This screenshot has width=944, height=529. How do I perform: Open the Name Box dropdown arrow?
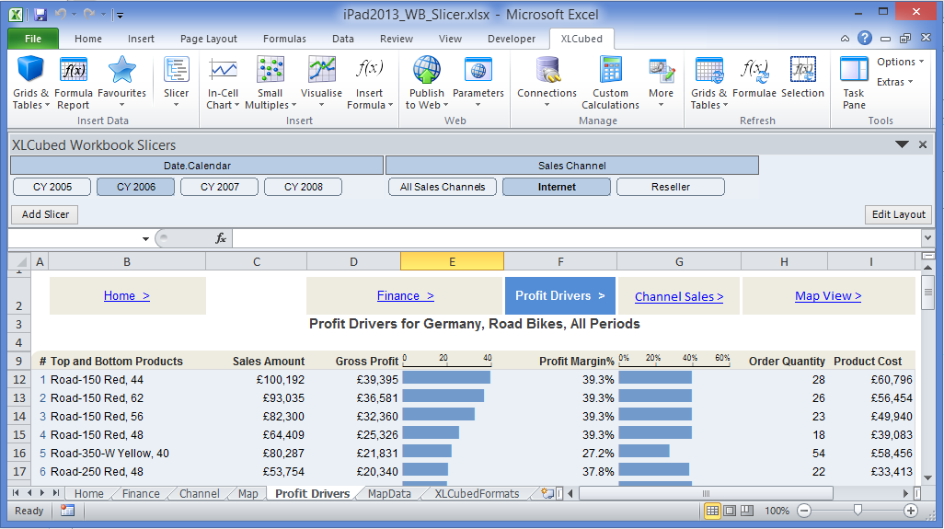(145, 239)
